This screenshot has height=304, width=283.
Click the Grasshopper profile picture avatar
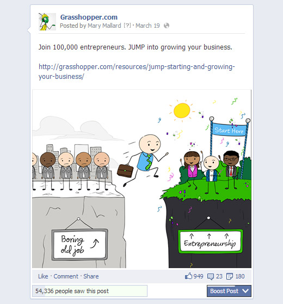[x=47, y=22]
